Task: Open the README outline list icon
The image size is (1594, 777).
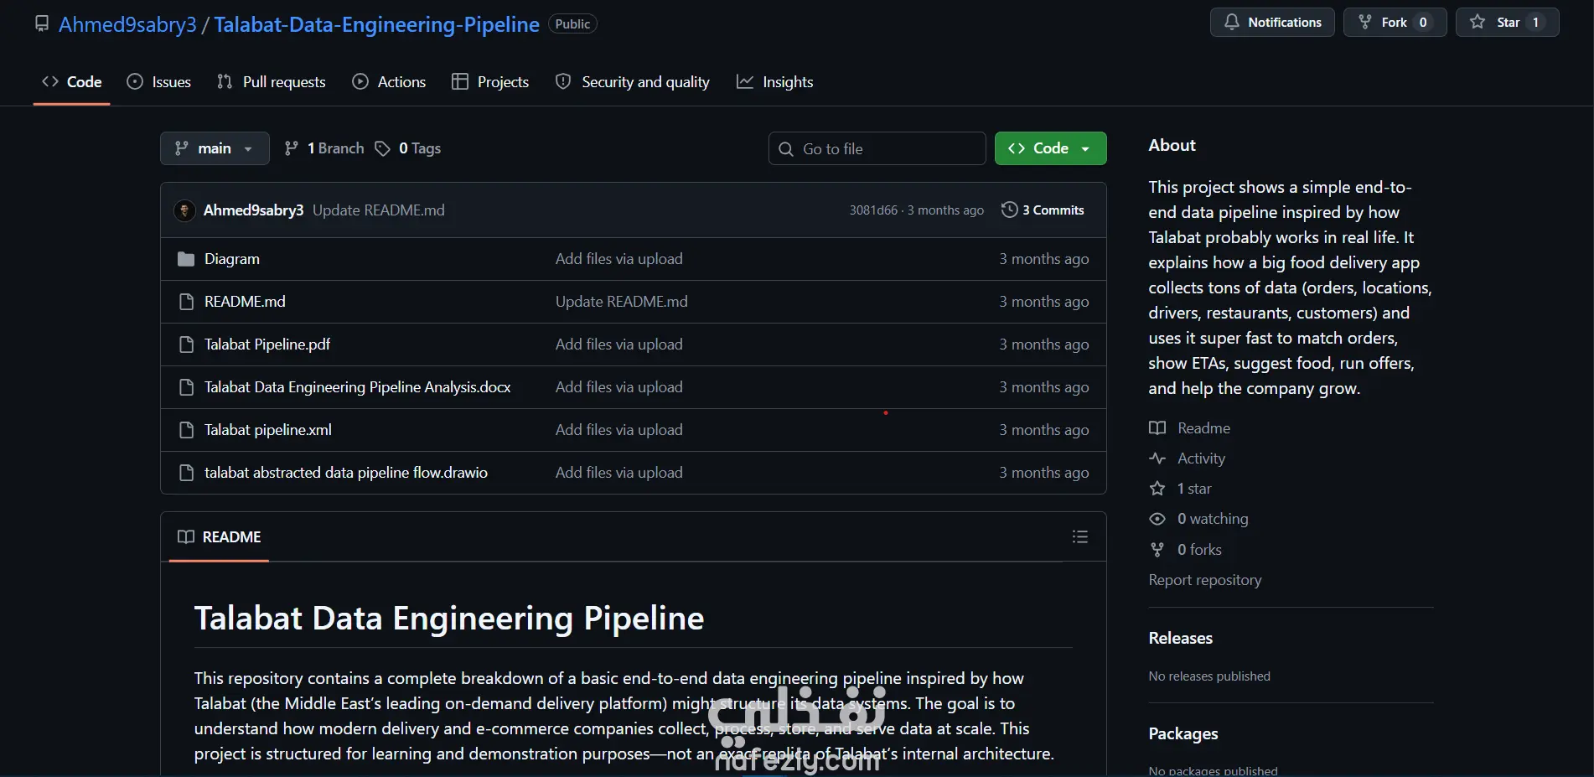Action: (x=1079, y=537)
